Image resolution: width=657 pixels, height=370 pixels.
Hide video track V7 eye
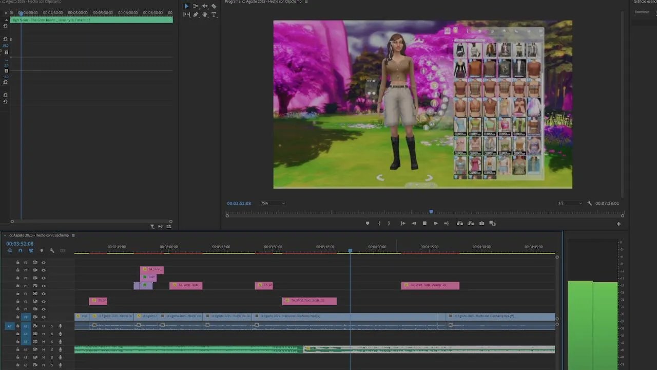pos(44,270)
